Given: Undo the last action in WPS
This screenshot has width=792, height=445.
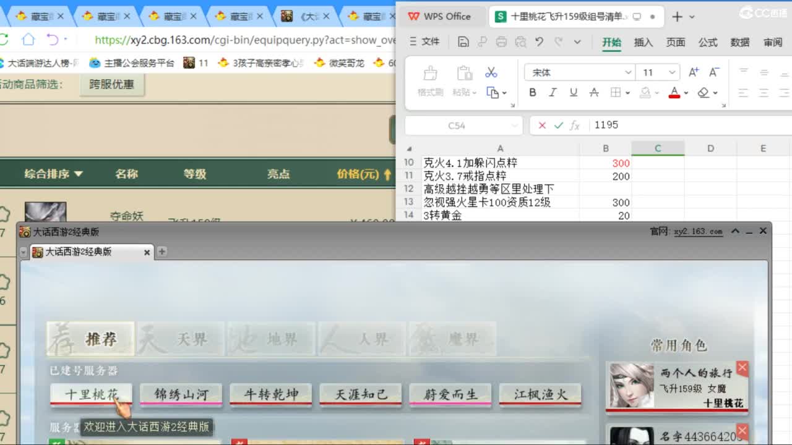Looking at the screenshot, I should 540,42.
